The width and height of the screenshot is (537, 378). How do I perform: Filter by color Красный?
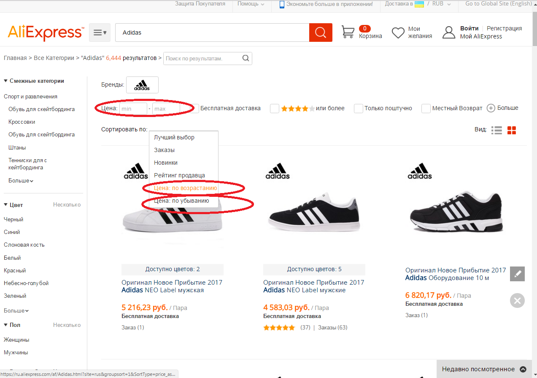click(15, 270)
